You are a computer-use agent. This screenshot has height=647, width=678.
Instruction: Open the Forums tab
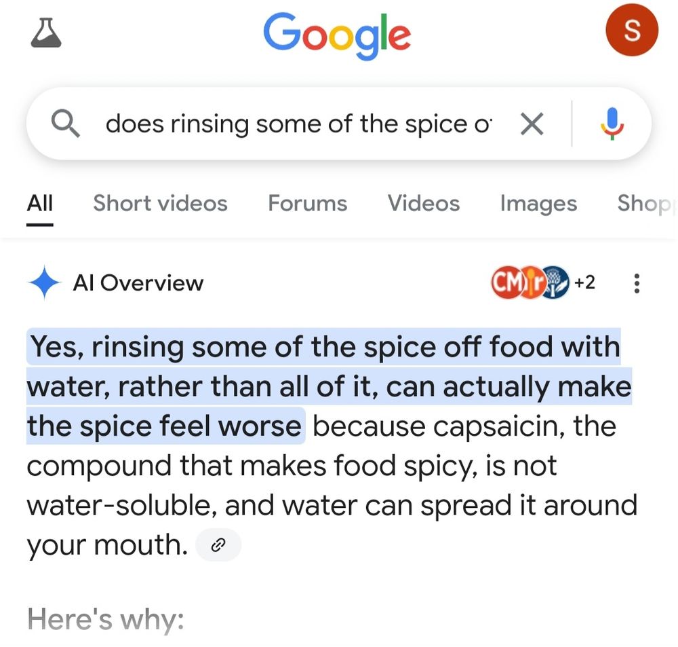click(x=307, y=203)
